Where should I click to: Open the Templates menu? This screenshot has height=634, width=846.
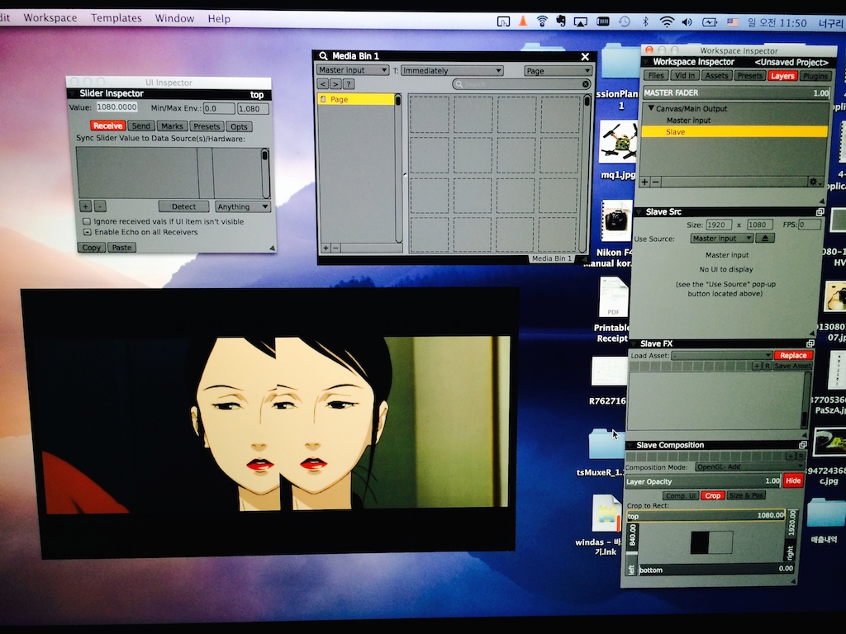click(x=116, y=18)
